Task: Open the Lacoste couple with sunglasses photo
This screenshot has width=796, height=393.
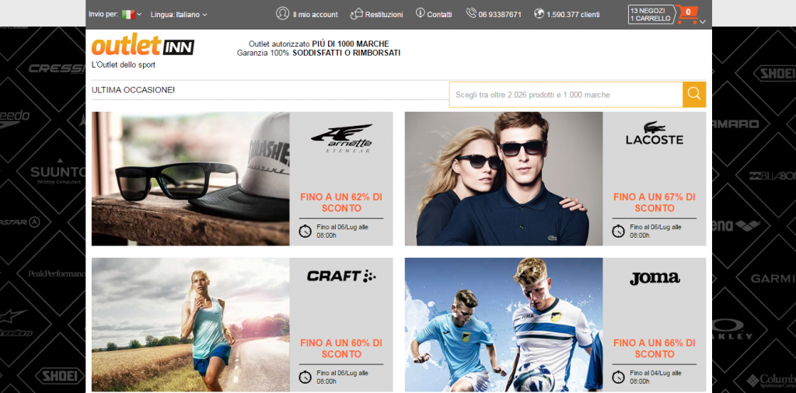Action: [x=504, y=179]
